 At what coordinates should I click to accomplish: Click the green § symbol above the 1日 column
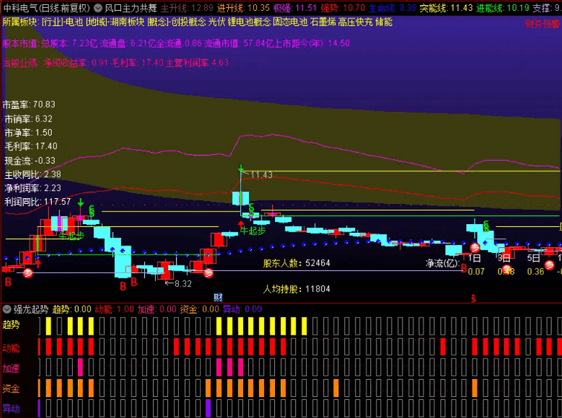click(486, 226)
